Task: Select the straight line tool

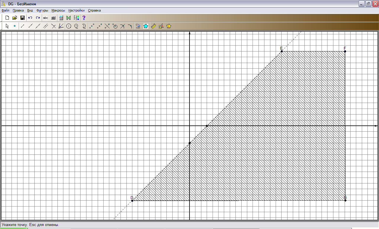Action: (x=38, y=26)
